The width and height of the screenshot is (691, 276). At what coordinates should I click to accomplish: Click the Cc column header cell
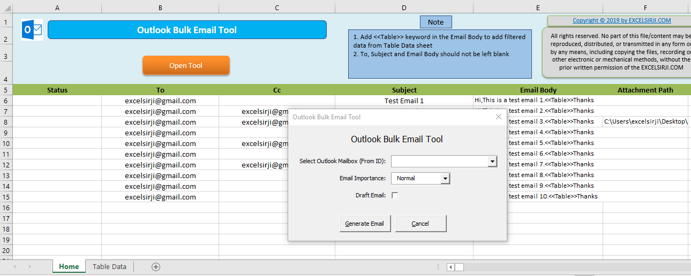pos(277,90)
